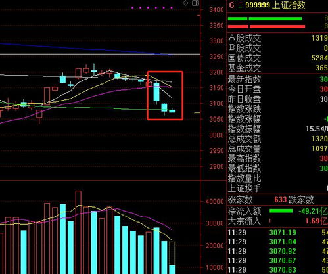Click the tallest hollow red volume bar

[78, 232]
